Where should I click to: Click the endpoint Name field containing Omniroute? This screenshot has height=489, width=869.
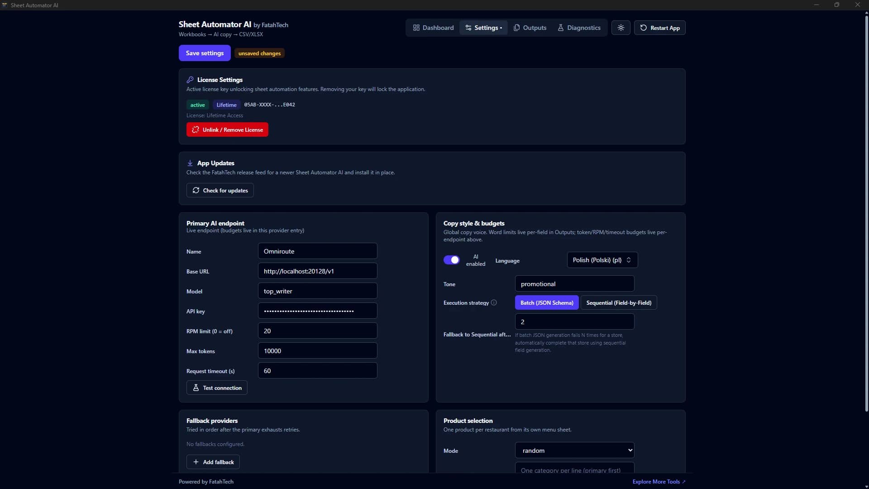click(x=317, y=251)
